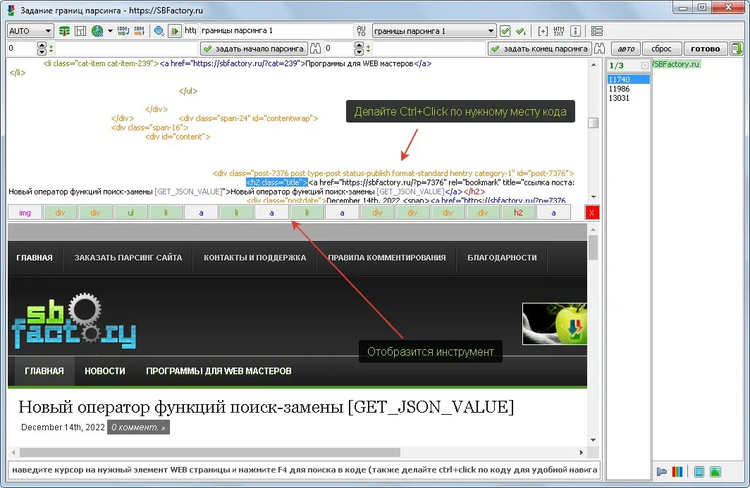Open "КОНТАКТЫ И ПОДДЕРЖКА" site menu item
Image resolution: width=750 pixels, height=488 pixels.
pyautogui.click(x=255, y=258)
